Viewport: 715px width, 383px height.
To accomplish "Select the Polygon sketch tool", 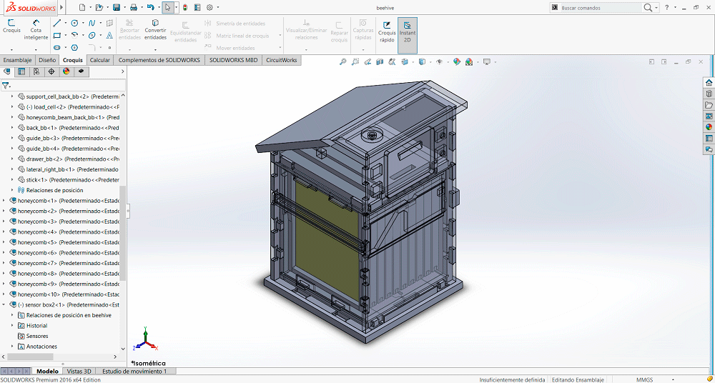I will click(x=74, y=47).
